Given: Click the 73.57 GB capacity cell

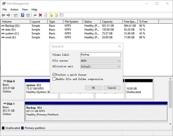Looking at the screenshot, I should tap(107, 33).
